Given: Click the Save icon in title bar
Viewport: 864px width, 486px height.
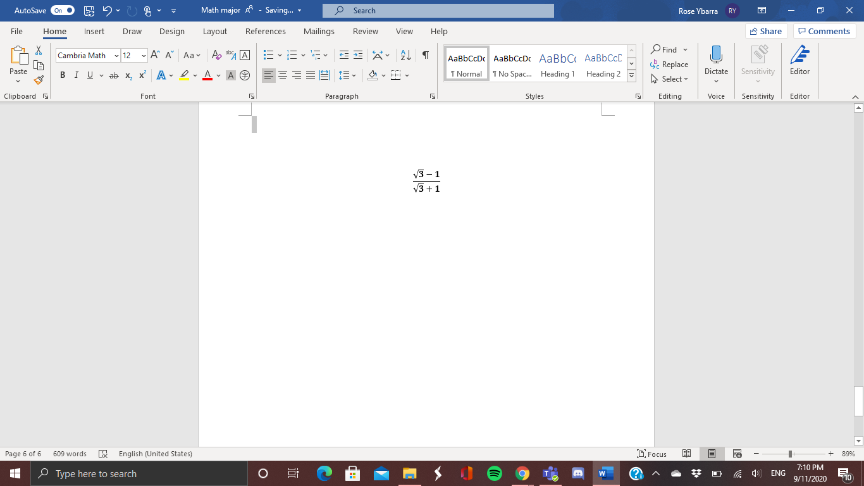Looking at the screenshot, I should click(x=89, y=11).
